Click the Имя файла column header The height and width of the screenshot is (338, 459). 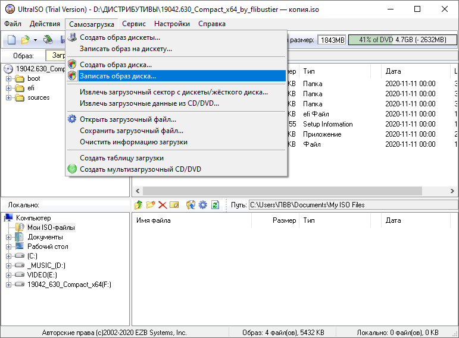pos(192,220)
